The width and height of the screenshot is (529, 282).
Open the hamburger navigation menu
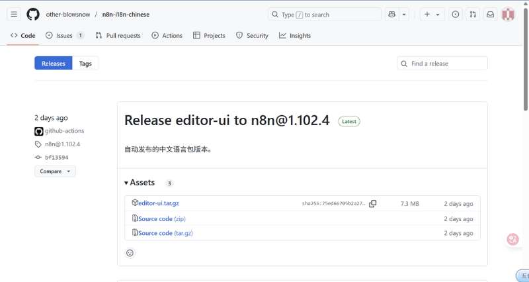point(14,15)
